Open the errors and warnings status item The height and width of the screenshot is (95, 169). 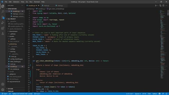tap(37, 94)
